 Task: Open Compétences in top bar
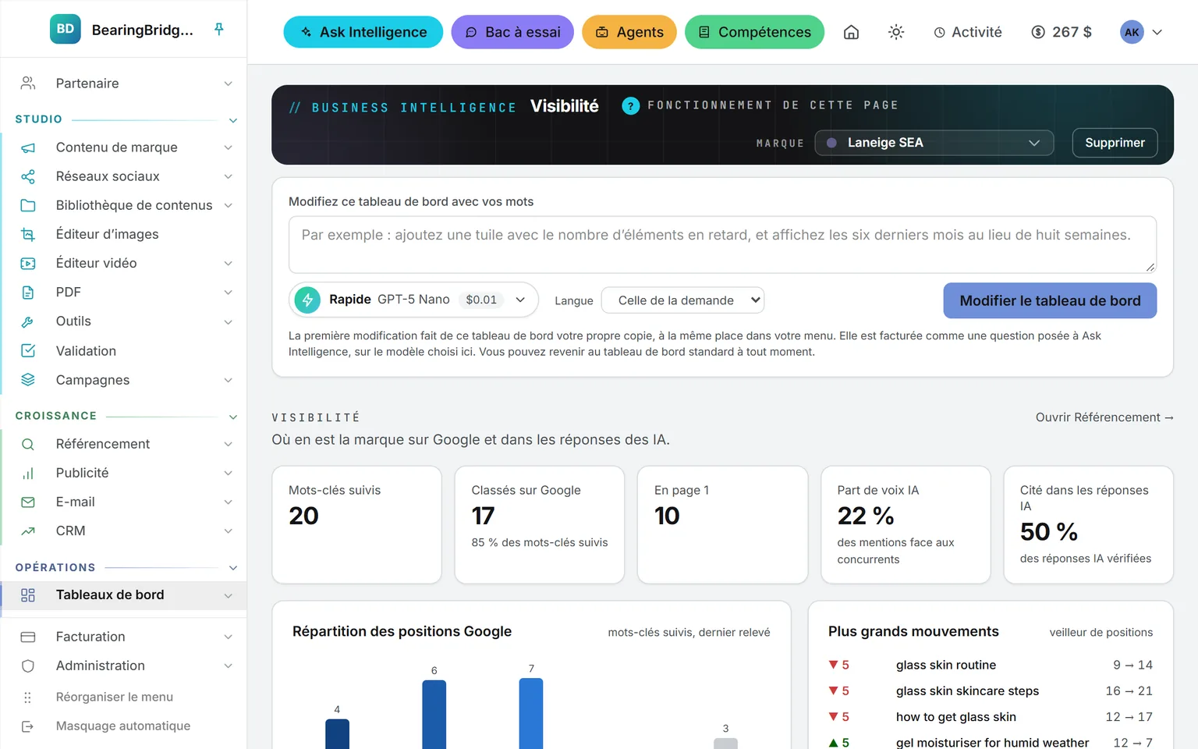click(x=754, y=32)
